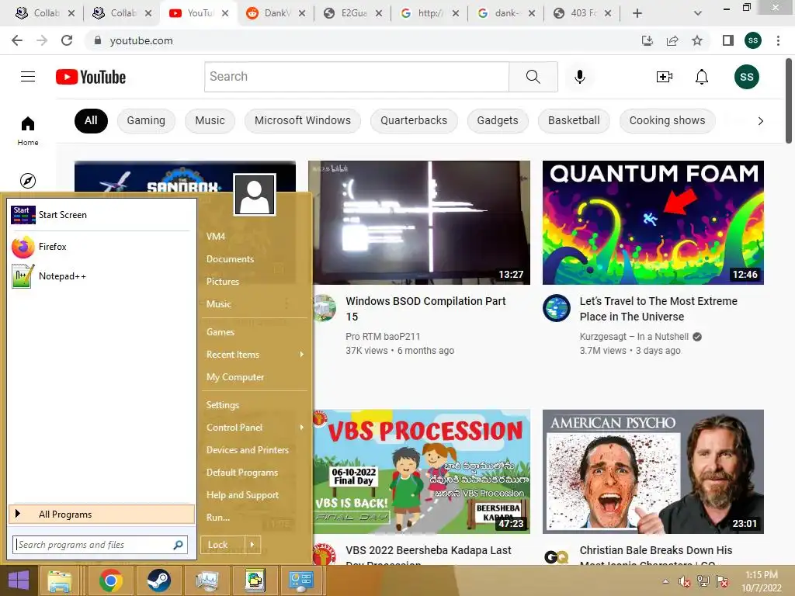Open the Lock button's arrow options
Screen dimensions: 795x596
pos(252,544)
